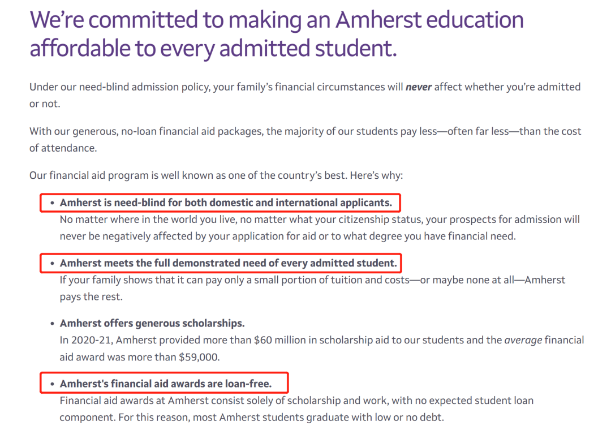
Task: Select the "Amherst meets the full demonstrated need" heading
Action: coord(229,263)
